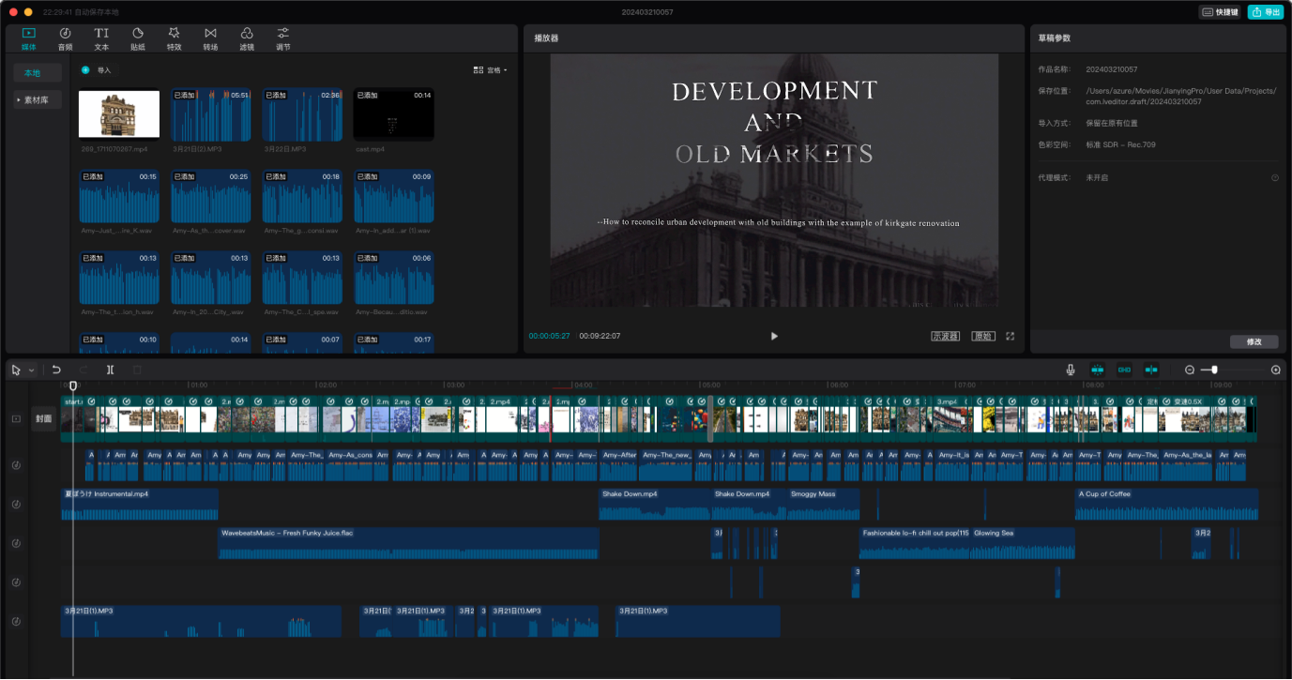Click the undo arrow in timeline toolbar

[x=56, y=370]
